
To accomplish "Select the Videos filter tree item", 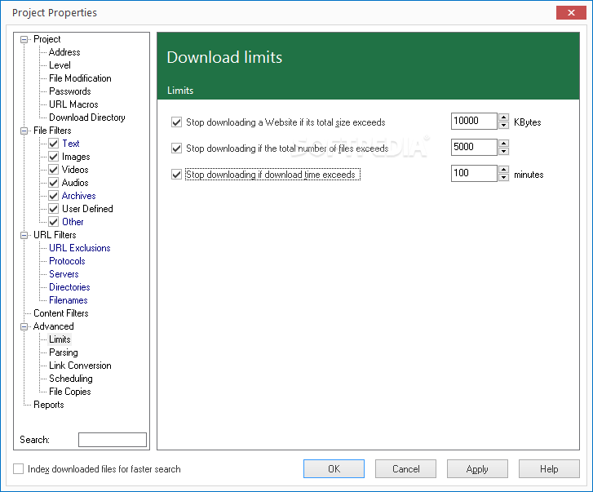I will 75,170.
